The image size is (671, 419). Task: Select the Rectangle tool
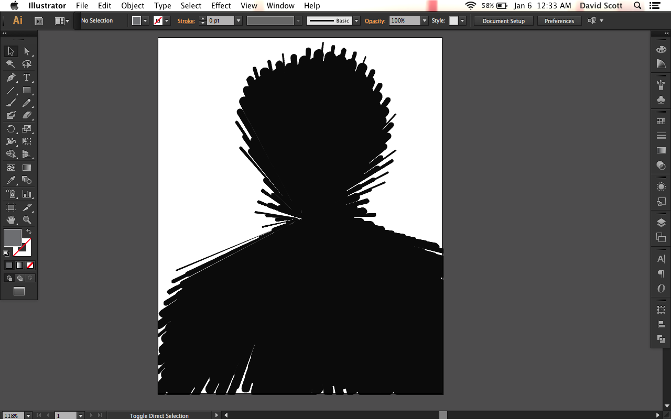(27, 90)
